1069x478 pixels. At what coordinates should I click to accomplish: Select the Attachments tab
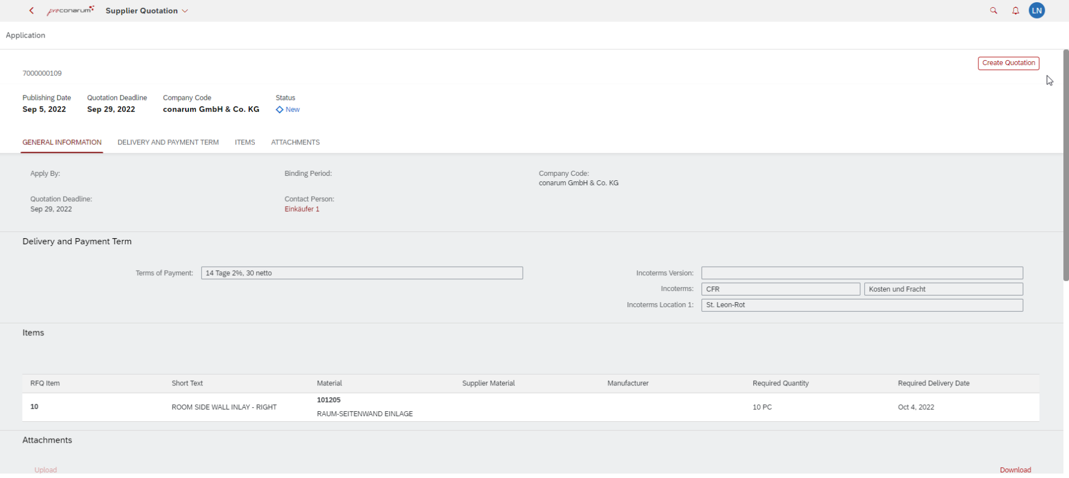295,143
